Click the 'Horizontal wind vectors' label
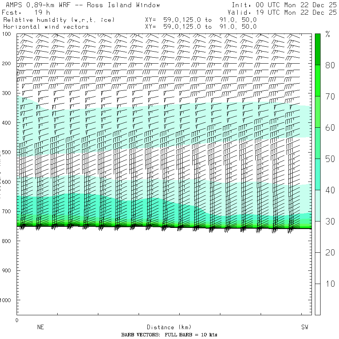 pos(46,27)
